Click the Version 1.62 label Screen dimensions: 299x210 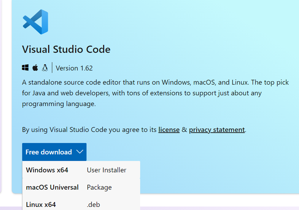click(x=74, y=68)
